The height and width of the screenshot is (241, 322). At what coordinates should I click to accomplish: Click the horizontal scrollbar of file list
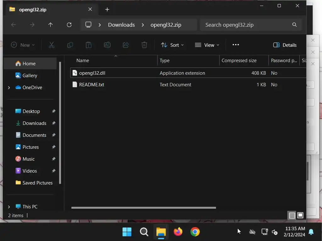(143, 208)
